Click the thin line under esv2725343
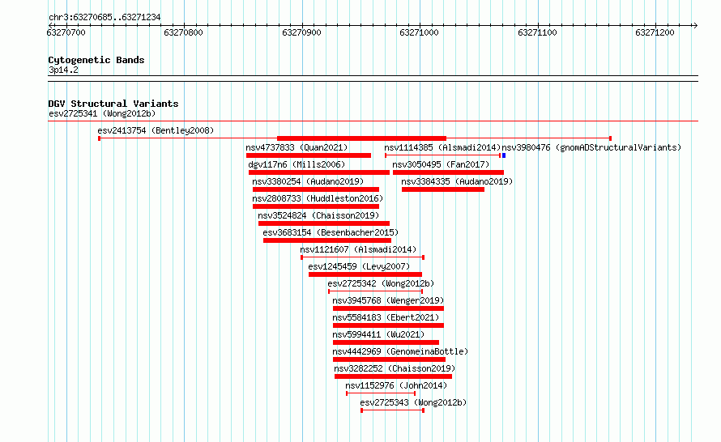 (x=392, y=410)
